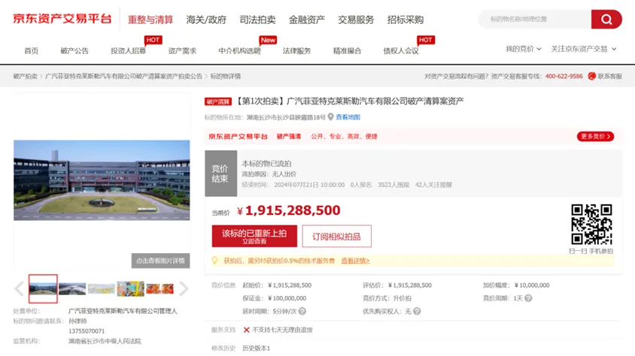Click the 订阅相似拍品 button
Viewport: 635px width, 356px height.
pos(336,236)
